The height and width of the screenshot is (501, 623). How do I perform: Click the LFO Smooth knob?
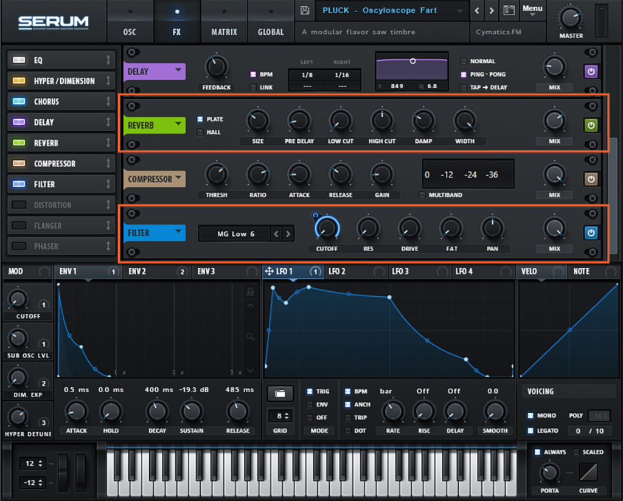[495, 411]
